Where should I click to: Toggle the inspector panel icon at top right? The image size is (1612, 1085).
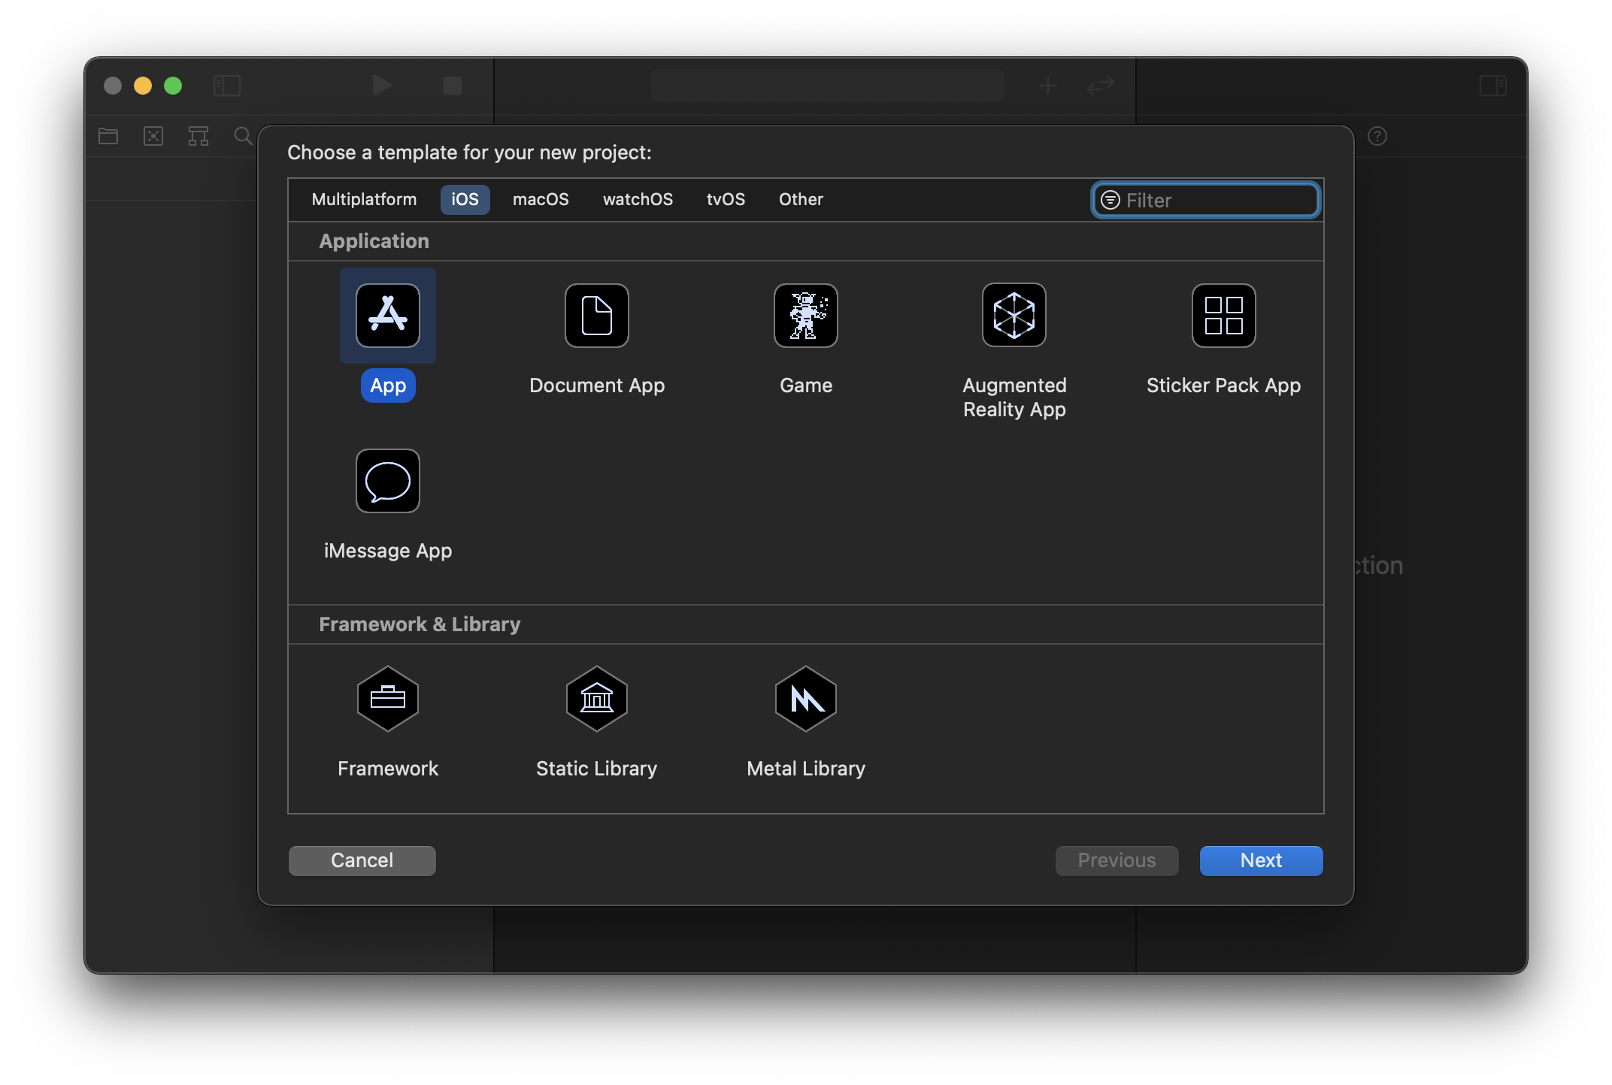coord(1493,86)
